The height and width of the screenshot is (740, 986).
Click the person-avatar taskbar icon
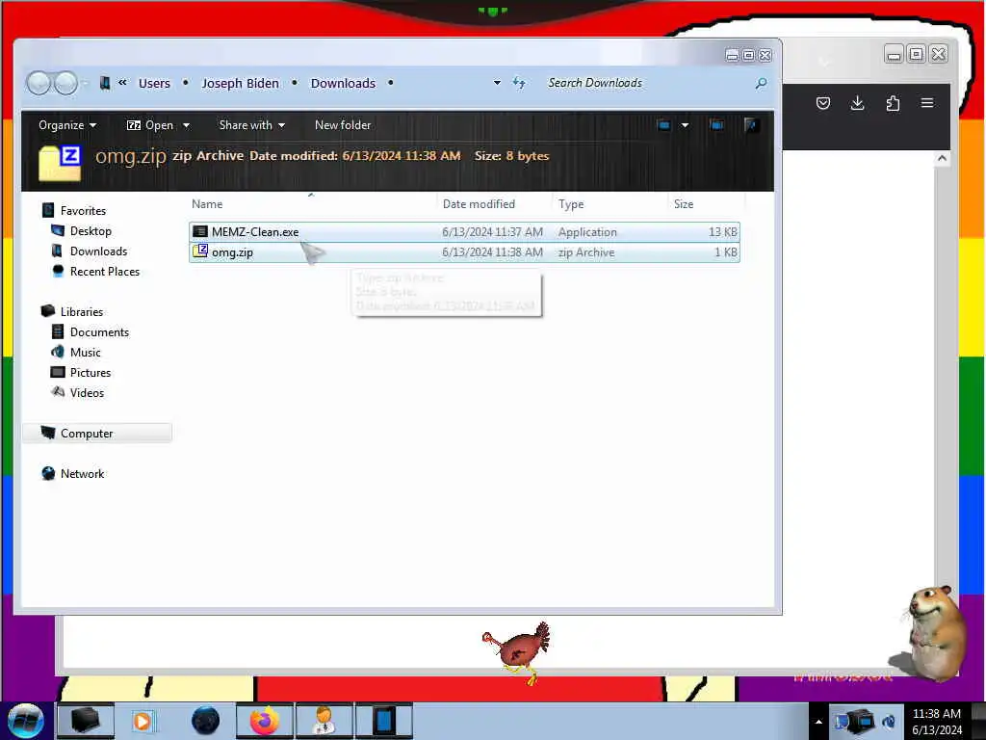pos(324,721)
